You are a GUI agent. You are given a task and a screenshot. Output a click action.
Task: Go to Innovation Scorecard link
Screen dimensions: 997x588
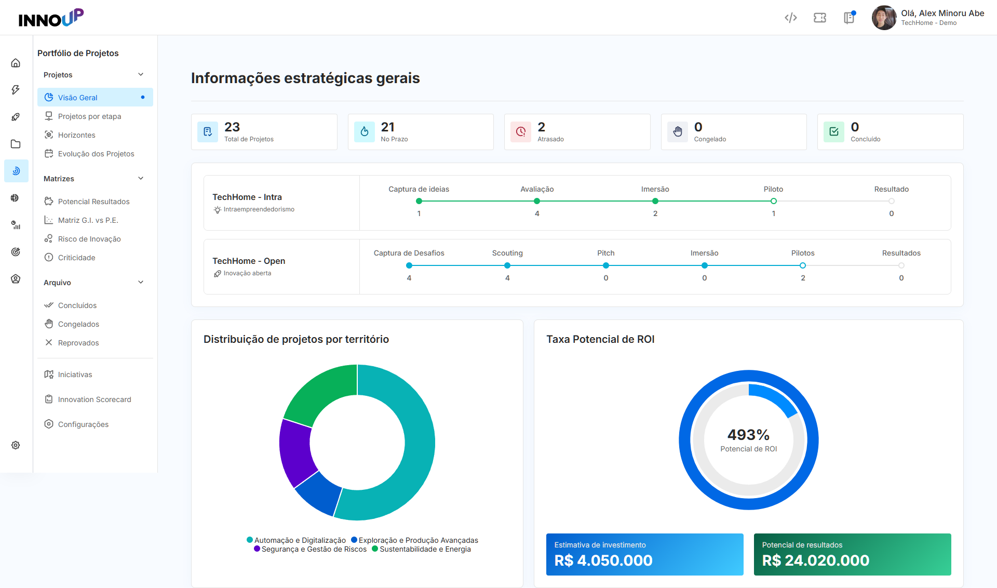point(95,399)
